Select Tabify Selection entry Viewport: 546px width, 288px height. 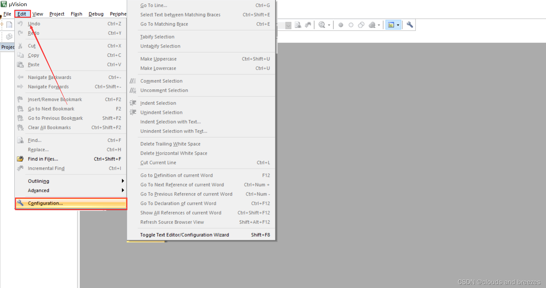201,37
